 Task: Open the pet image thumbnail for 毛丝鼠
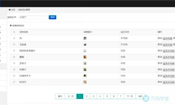(85, 45)
